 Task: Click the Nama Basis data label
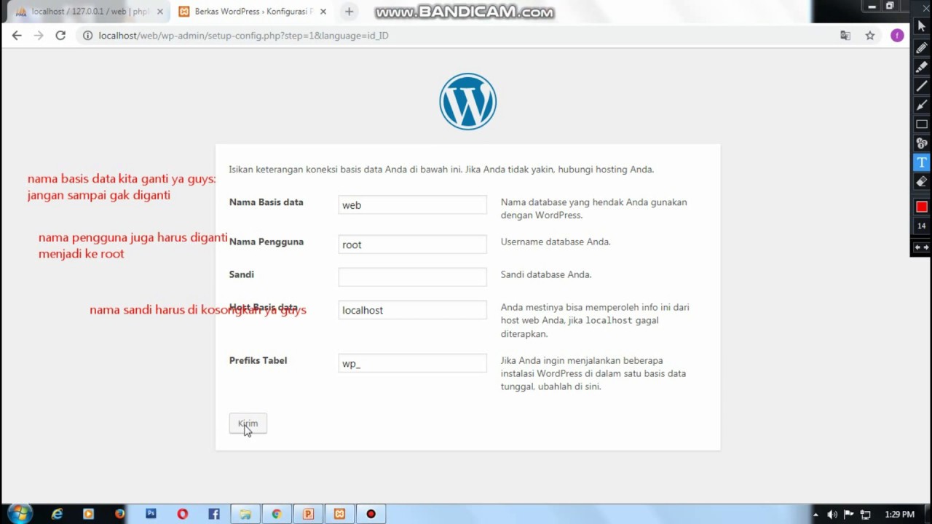(266, 202)
